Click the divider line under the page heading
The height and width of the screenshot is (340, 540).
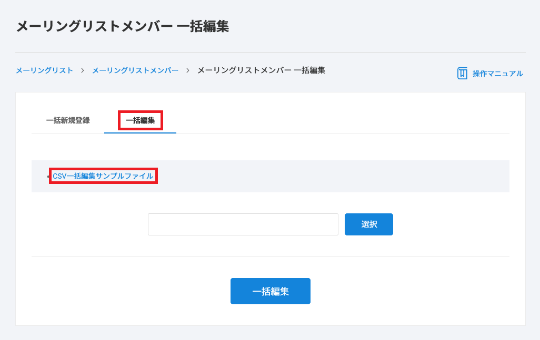[x=270, y=53]
